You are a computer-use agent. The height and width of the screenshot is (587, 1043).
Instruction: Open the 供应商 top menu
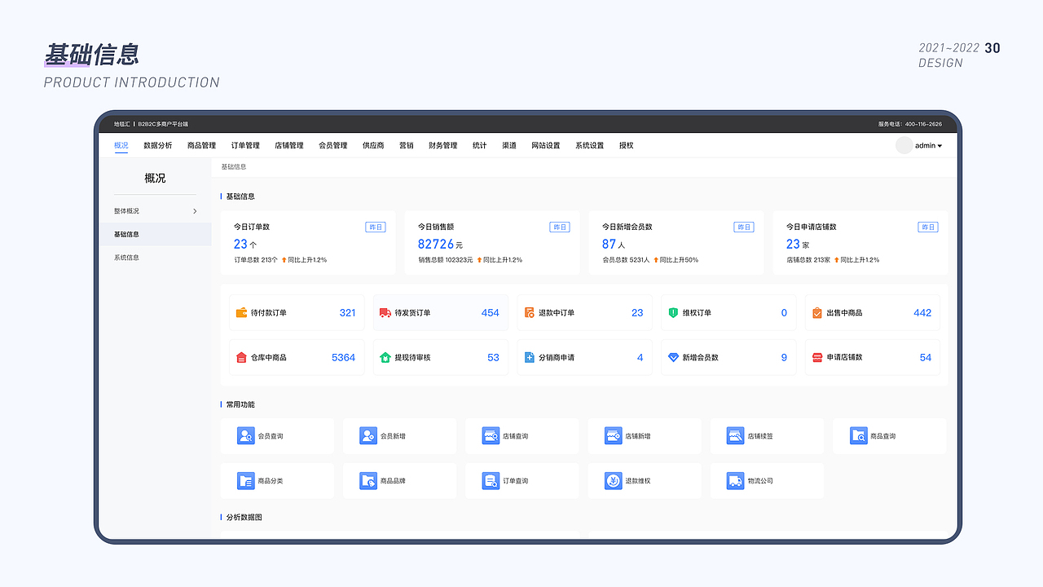tap(373, 146)
